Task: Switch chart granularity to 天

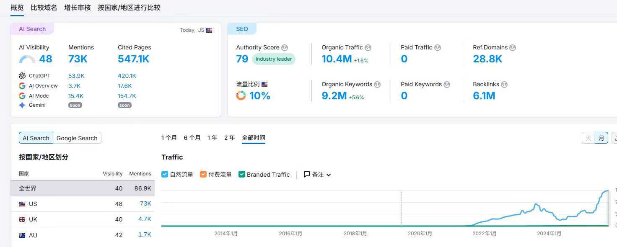Action: tap(588, 137)
